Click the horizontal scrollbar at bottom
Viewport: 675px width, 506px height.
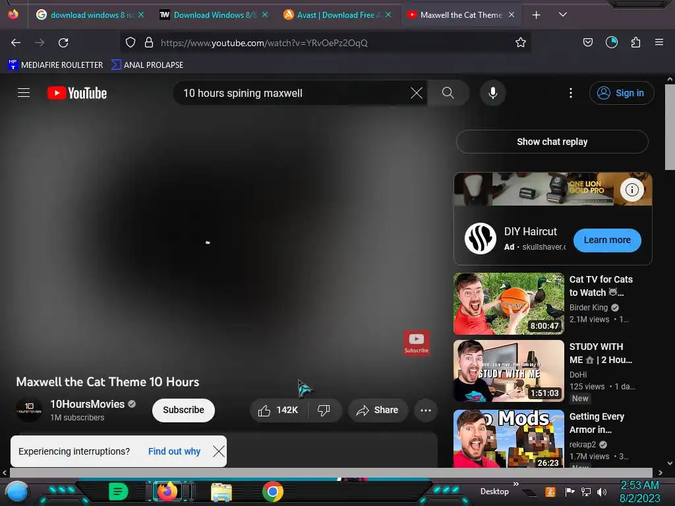(x=332, y=472)
